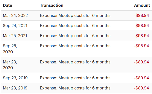Click the -$98.94 amount for Sep 25, 2020
The width and height of the screenshot is (152, 94).
142,46
